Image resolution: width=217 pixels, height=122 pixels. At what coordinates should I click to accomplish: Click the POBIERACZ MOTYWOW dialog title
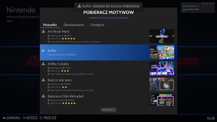pyautogui.click(x=108, y=12)
